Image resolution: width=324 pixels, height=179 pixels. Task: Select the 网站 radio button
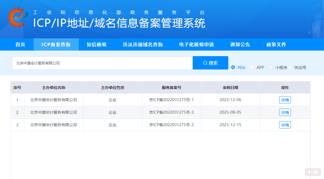click(233, 67)
